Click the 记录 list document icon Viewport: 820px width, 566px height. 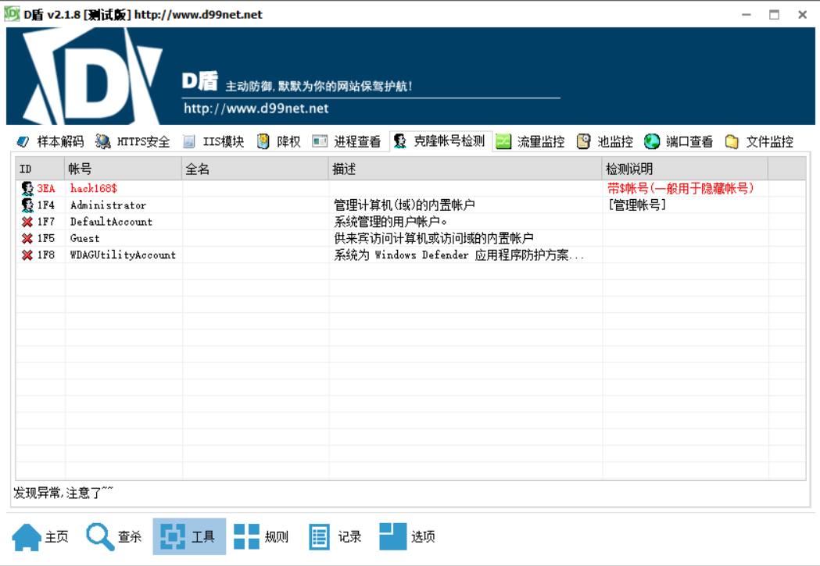(x=319, y=537)
